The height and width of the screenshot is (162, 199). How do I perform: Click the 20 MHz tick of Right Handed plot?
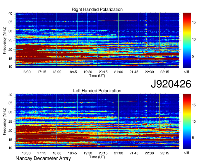(x=10, y=50)
